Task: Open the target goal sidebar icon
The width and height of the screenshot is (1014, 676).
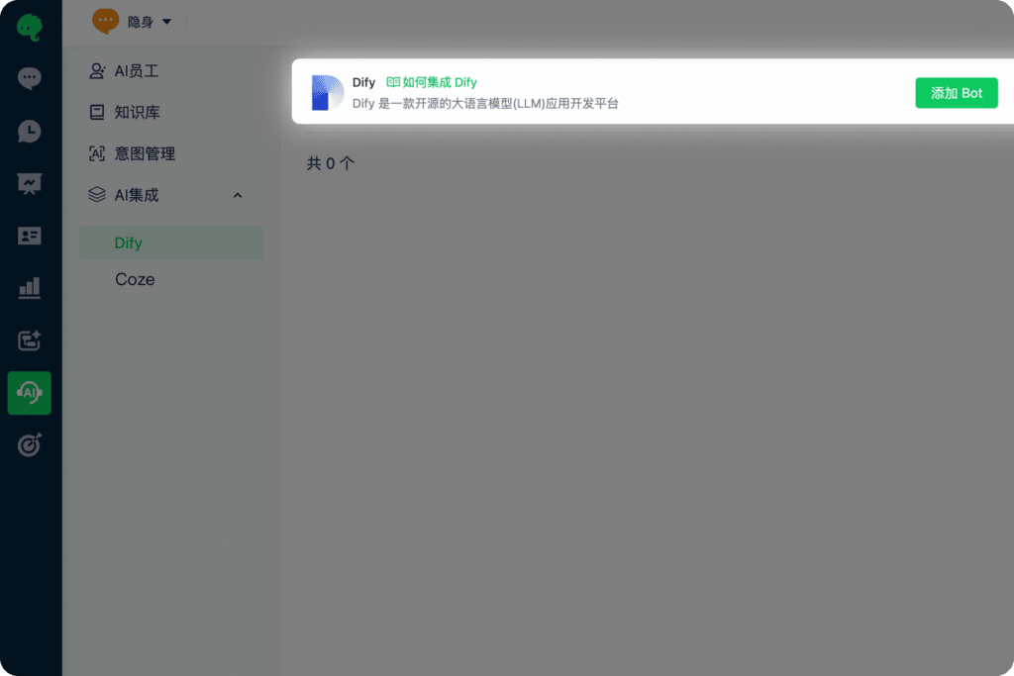Action: [29, 444]
